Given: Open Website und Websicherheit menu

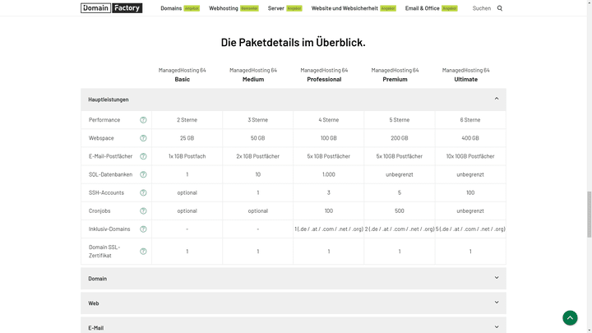Looking at the screenshot, I should tap(345, 8).
